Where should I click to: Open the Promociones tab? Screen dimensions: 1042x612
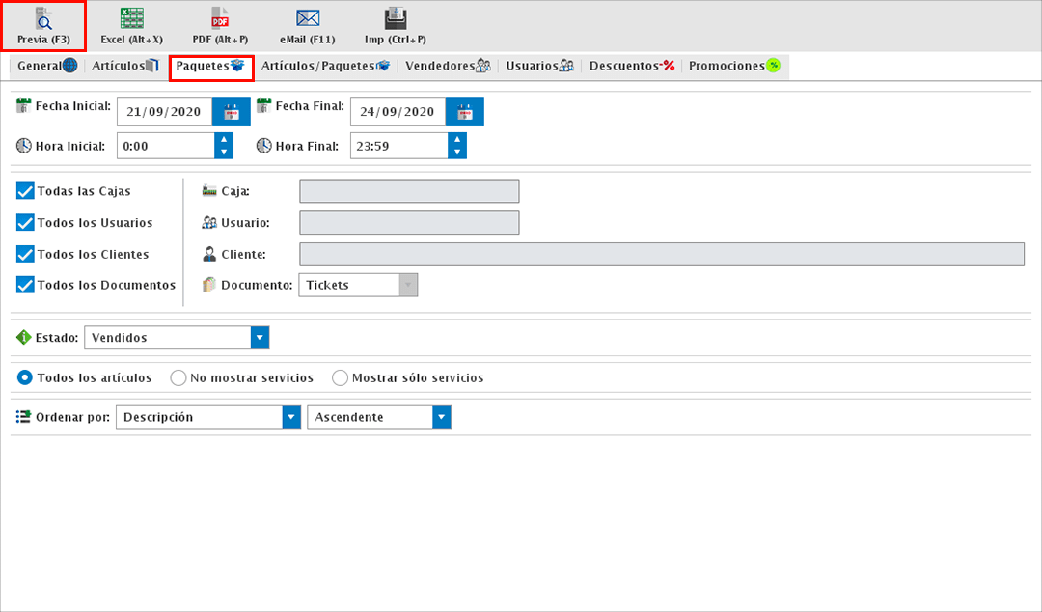click(x=733, y=67)
